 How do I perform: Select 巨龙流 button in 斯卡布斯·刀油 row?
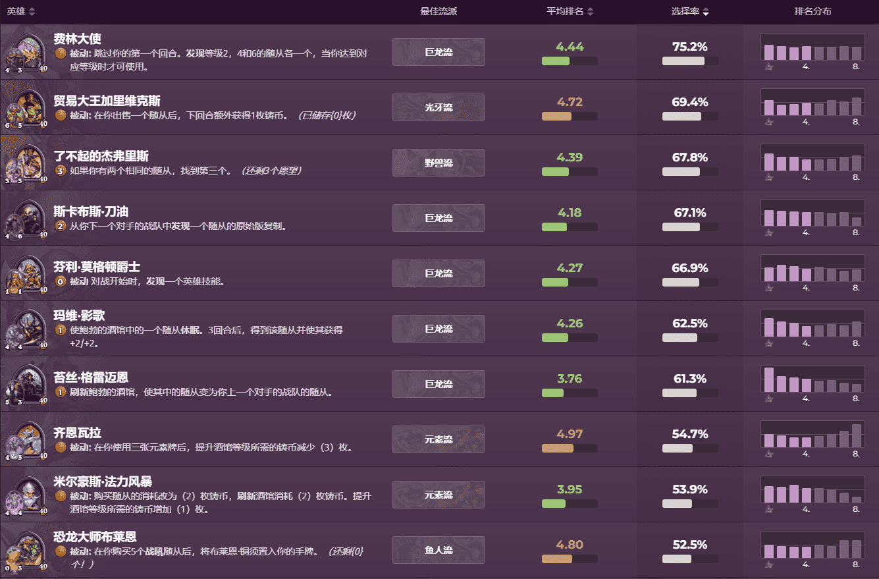[x=439, y=218]
